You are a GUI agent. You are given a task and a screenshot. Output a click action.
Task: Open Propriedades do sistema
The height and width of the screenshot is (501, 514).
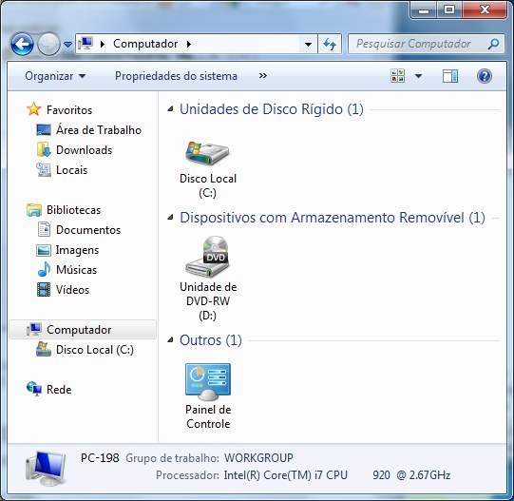point(176,76)
